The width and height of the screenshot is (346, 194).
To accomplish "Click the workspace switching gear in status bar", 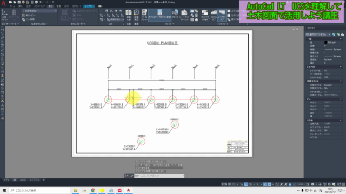I will pos(312,184).
